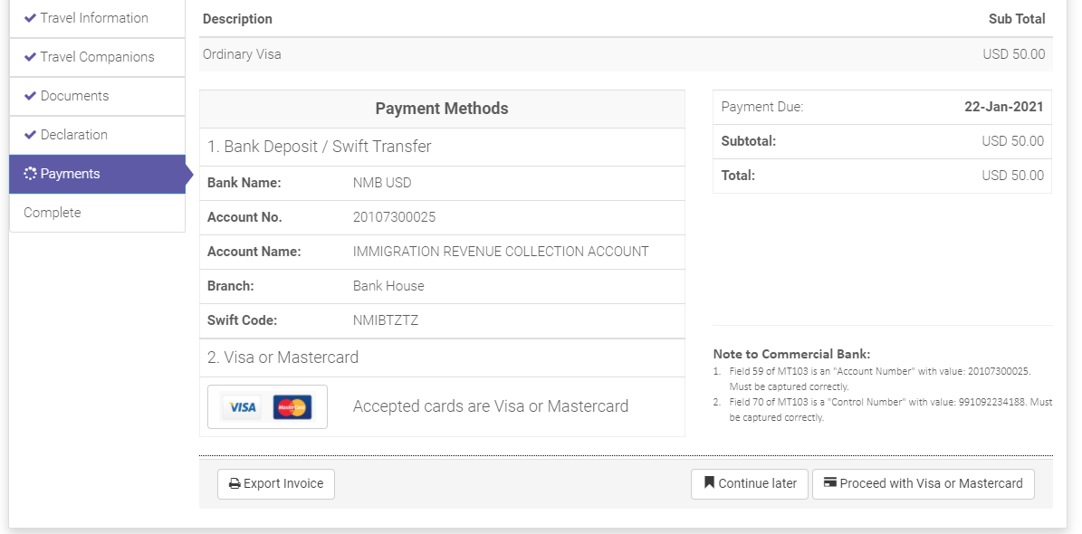
Task: Click the Total amount USD 50.00
Action: (x=1013, y=176)
